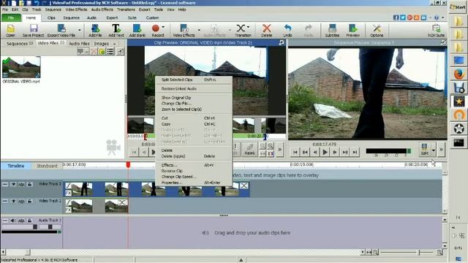Click the Transition tool icon

click(x=241, y=28)
